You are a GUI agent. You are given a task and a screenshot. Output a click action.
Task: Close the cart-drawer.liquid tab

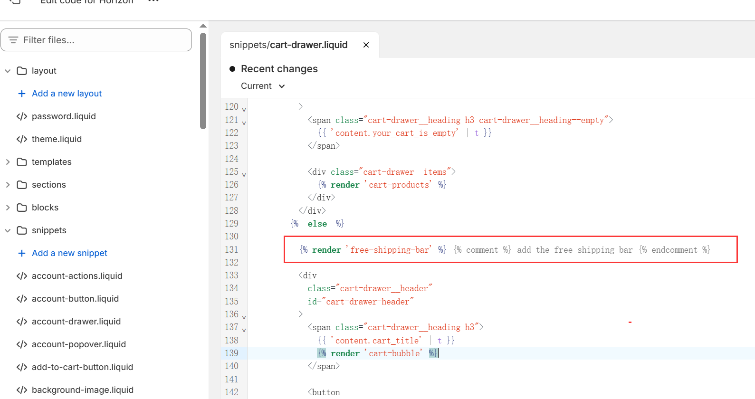(366, 45)
